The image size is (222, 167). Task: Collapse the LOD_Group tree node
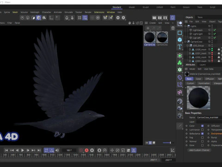pos(188,45)
